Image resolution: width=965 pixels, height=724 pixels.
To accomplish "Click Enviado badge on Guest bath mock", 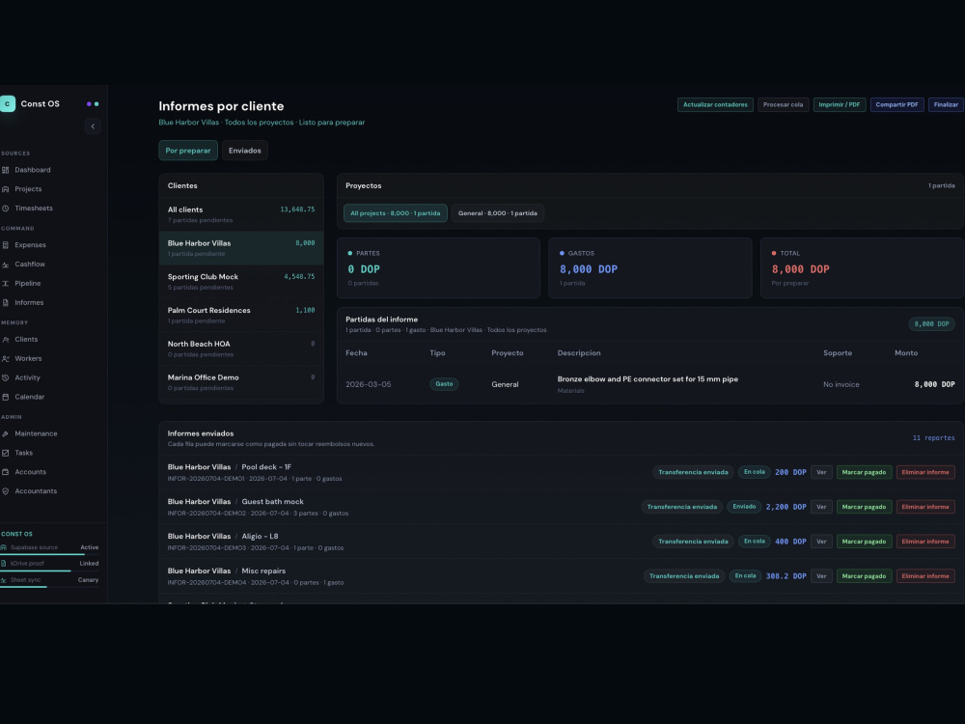I will (743, 507).
